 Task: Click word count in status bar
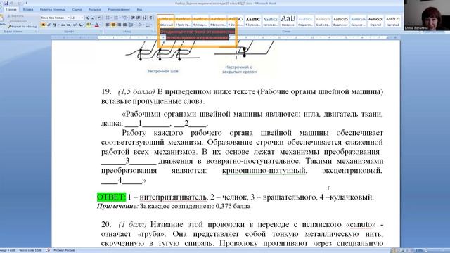tap(30, 250)
